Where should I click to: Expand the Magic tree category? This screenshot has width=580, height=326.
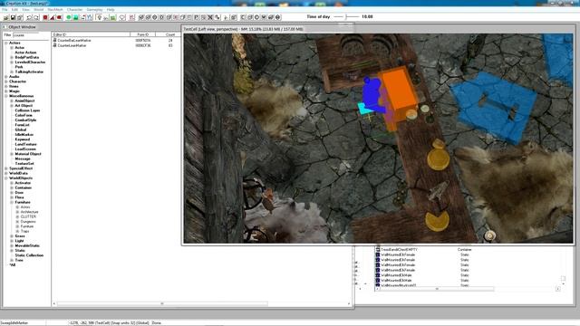[6, 91]
